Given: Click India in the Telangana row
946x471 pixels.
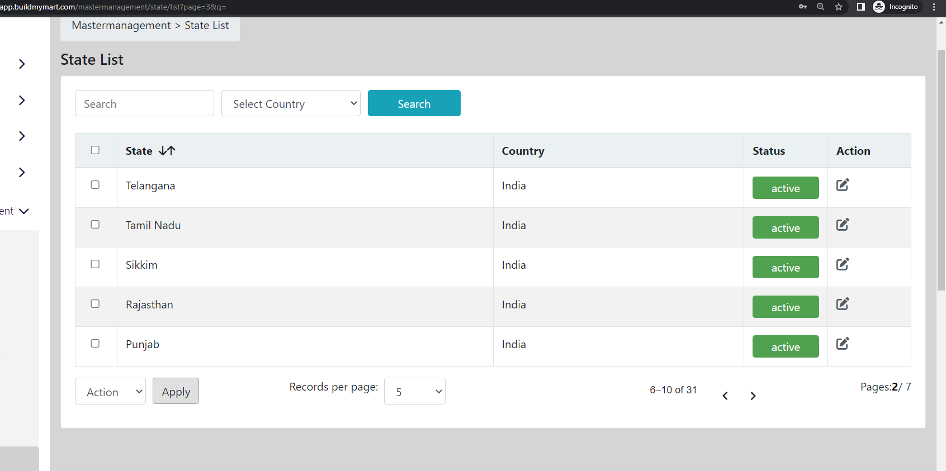Looking at the screenshot, I should 514,185.
